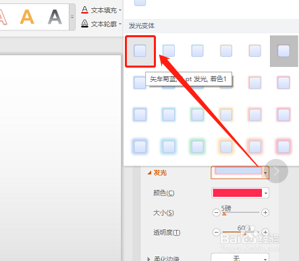299x261 pixels.
Task: Choose the largest cornflower blue glow, bottom row
Action: click(140, 147)
